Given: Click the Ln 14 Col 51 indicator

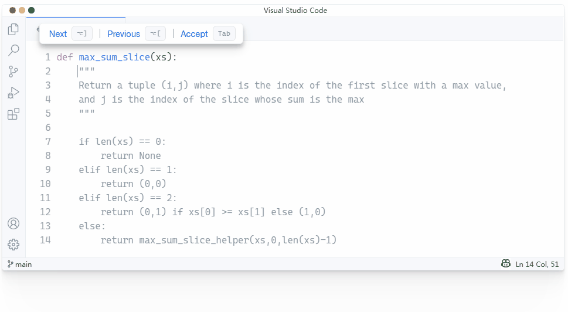Looking at the screenshot, I should click(537, 264).
